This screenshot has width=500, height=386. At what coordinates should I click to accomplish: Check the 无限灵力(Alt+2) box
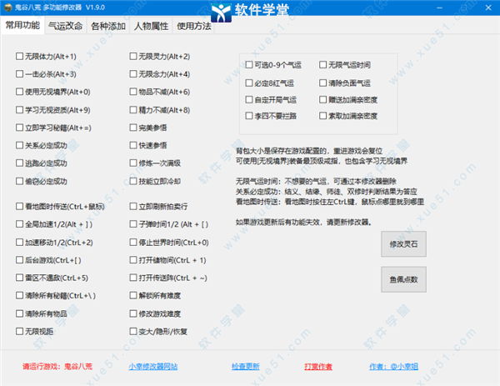point(134,57)
